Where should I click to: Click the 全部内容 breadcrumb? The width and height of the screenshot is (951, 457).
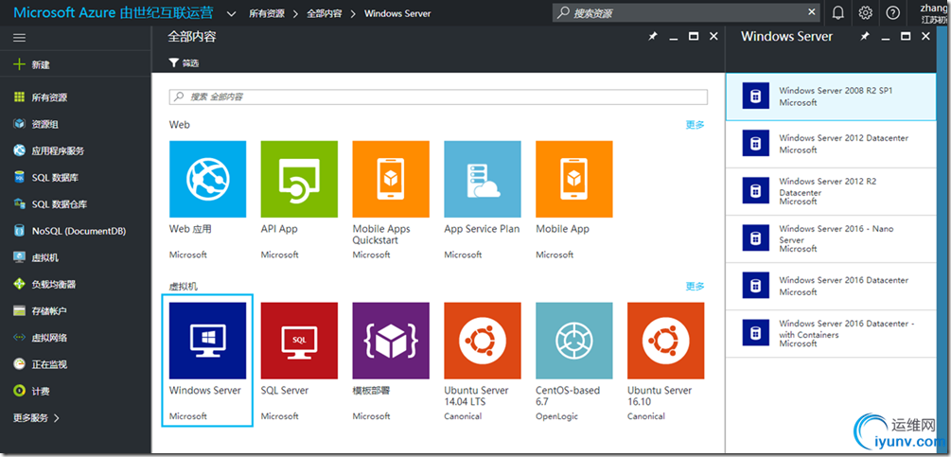pyautogui.click(x=324, y=13)
